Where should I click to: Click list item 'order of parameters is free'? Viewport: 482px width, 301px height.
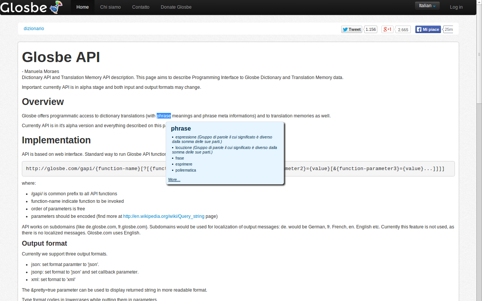(58, 209)
